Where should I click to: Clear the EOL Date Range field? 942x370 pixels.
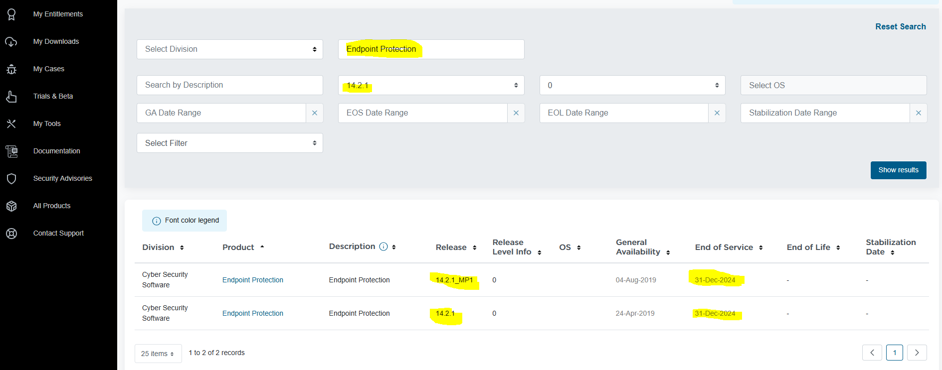click(x=717, y=113)
